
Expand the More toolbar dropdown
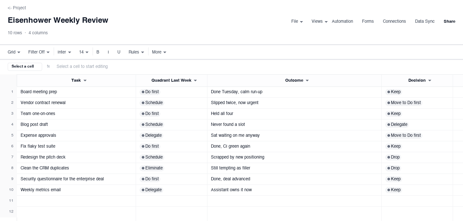pyautogui.click(x=159, y=52)
